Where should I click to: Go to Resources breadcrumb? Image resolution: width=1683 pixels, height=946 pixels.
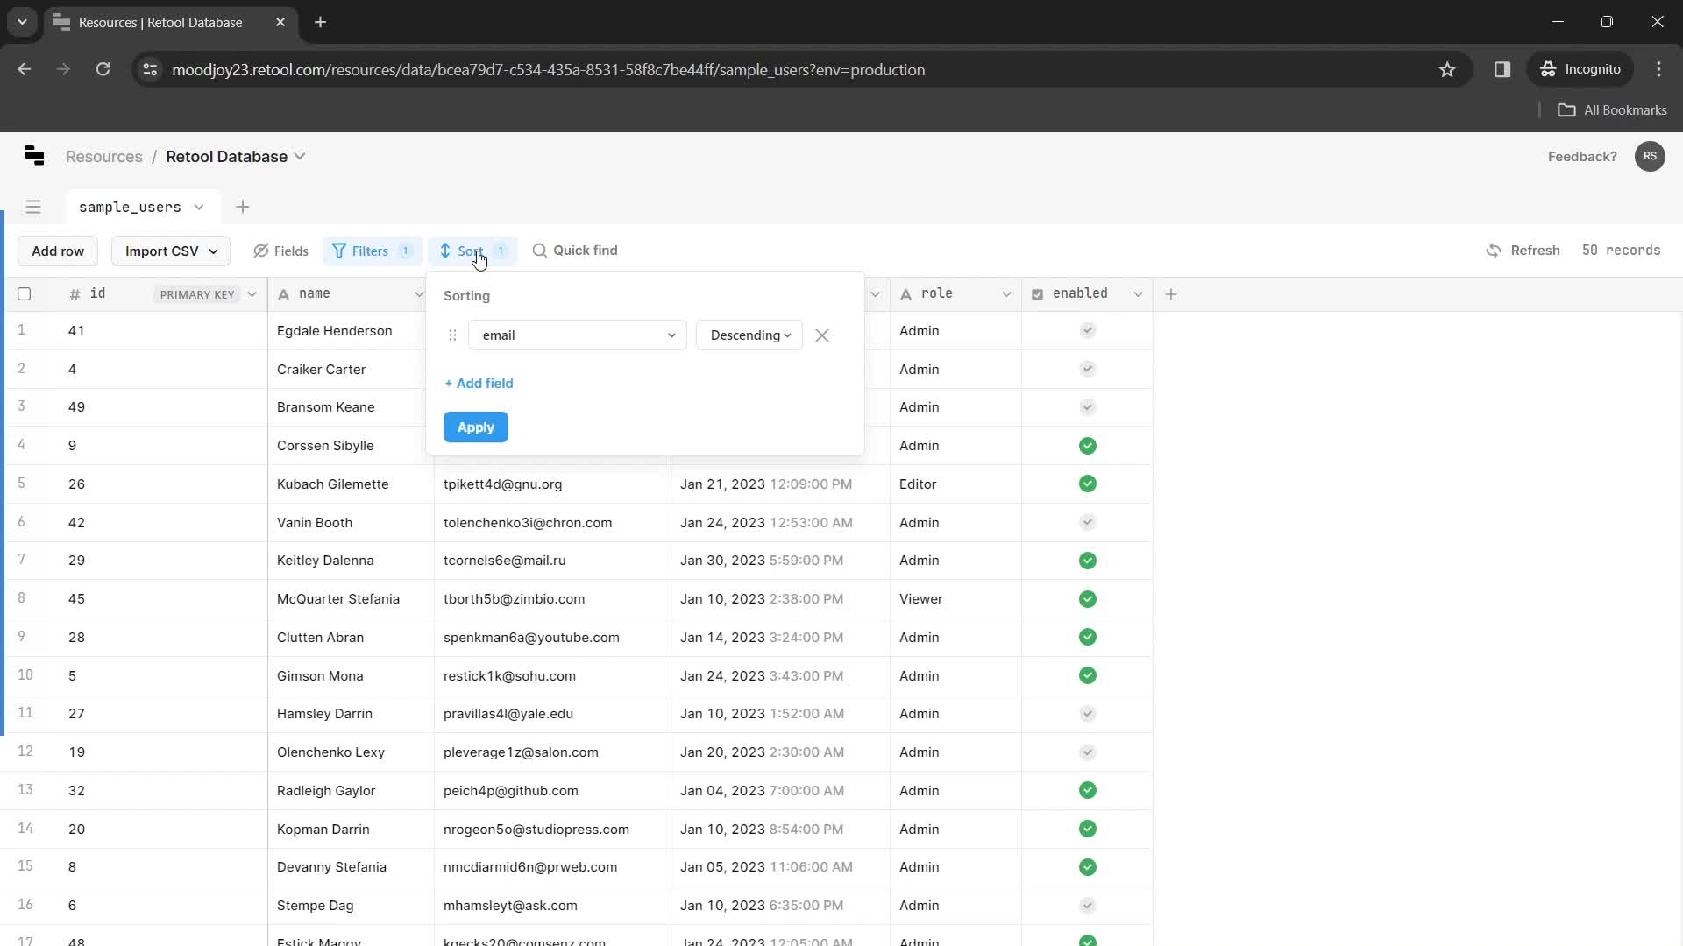[x=103, y=156]
